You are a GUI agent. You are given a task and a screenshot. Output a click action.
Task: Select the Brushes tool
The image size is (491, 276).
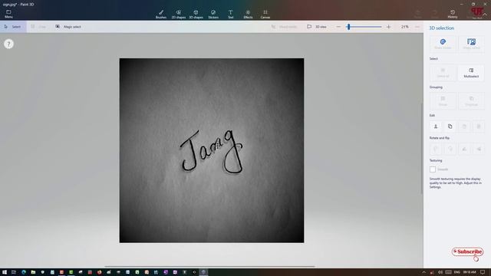tap(161, 14)
